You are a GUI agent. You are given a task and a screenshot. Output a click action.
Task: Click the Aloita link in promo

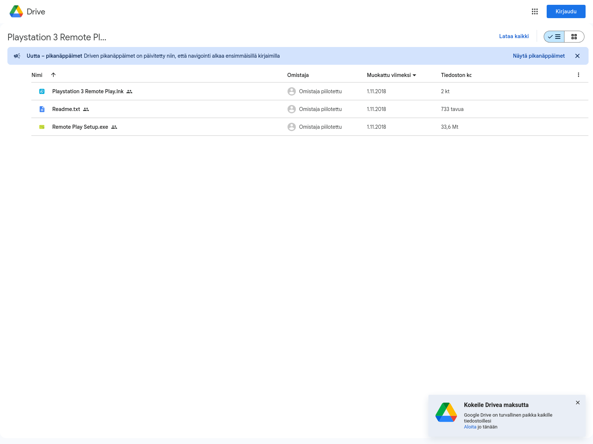(x=470, y=427)
